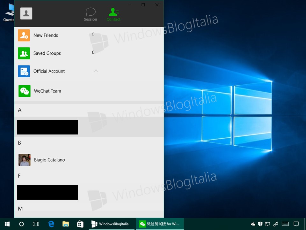Click the Official Account label
The image size is (306, 230).
[49, 71]
